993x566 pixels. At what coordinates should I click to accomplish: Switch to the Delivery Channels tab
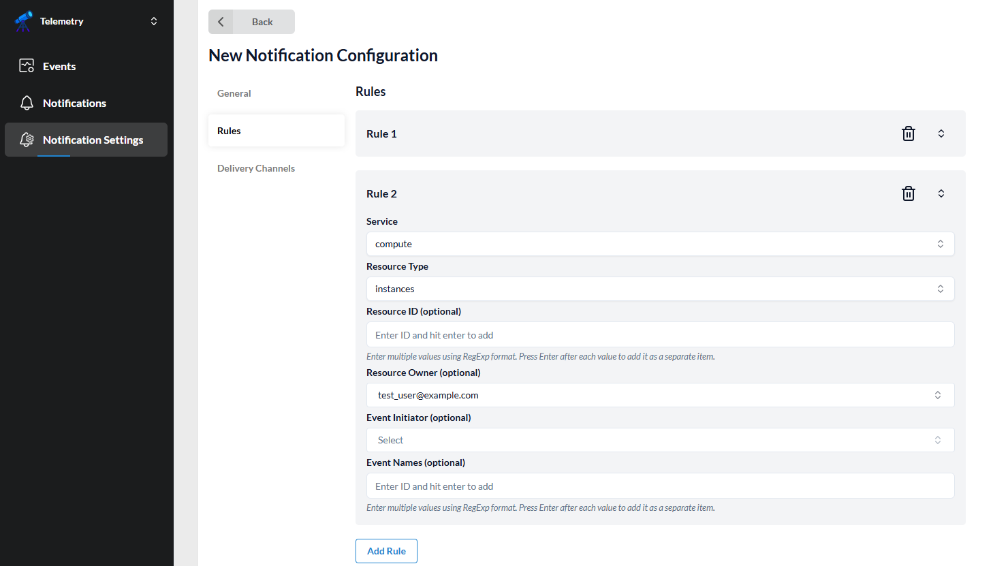(256, 168)
